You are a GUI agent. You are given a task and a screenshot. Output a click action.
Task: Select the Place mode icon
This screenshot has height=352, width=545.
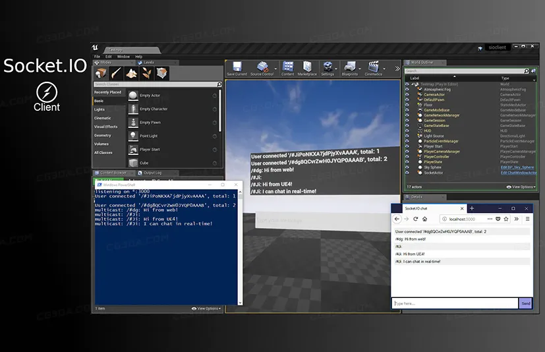coord(101,73)
